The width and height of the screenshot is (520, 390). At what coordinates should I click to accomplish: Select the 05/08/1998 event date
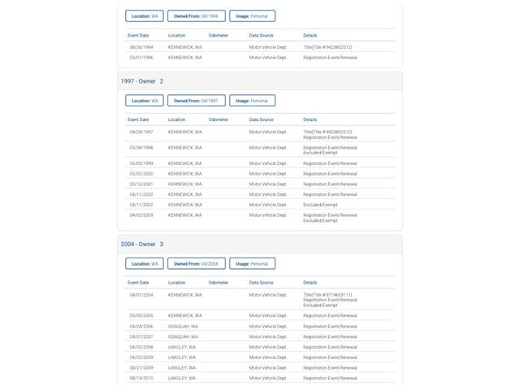click(141, 148)
